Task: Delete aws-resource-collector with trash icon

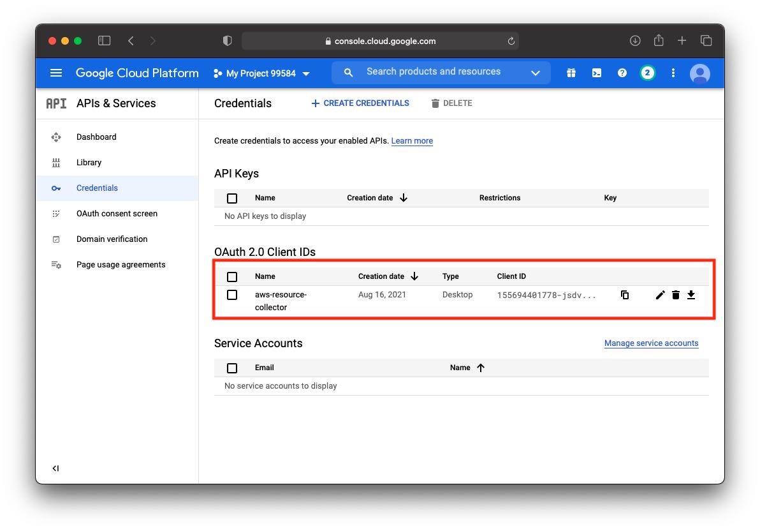Action: 676,295
